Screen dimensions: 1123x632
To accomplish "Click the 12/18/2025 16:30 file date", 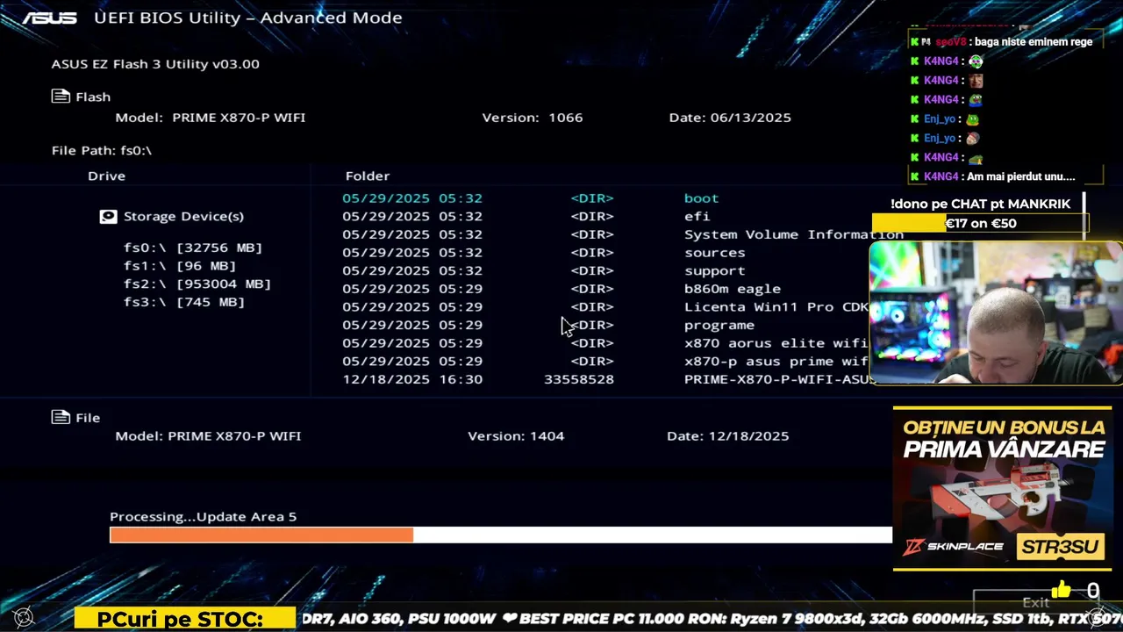I will pos(412,379).
